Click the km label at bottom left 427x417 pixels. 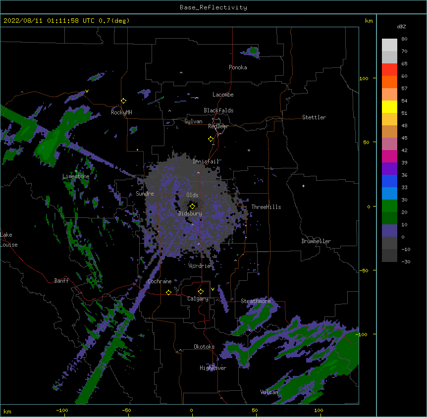[x=7, y=412]
